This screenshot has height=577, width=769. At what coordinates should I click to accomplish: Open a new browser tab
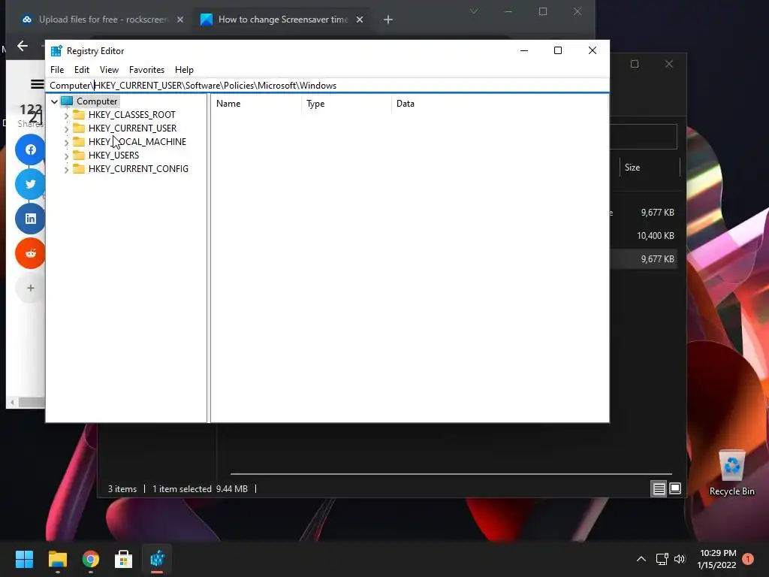(388, 20)
